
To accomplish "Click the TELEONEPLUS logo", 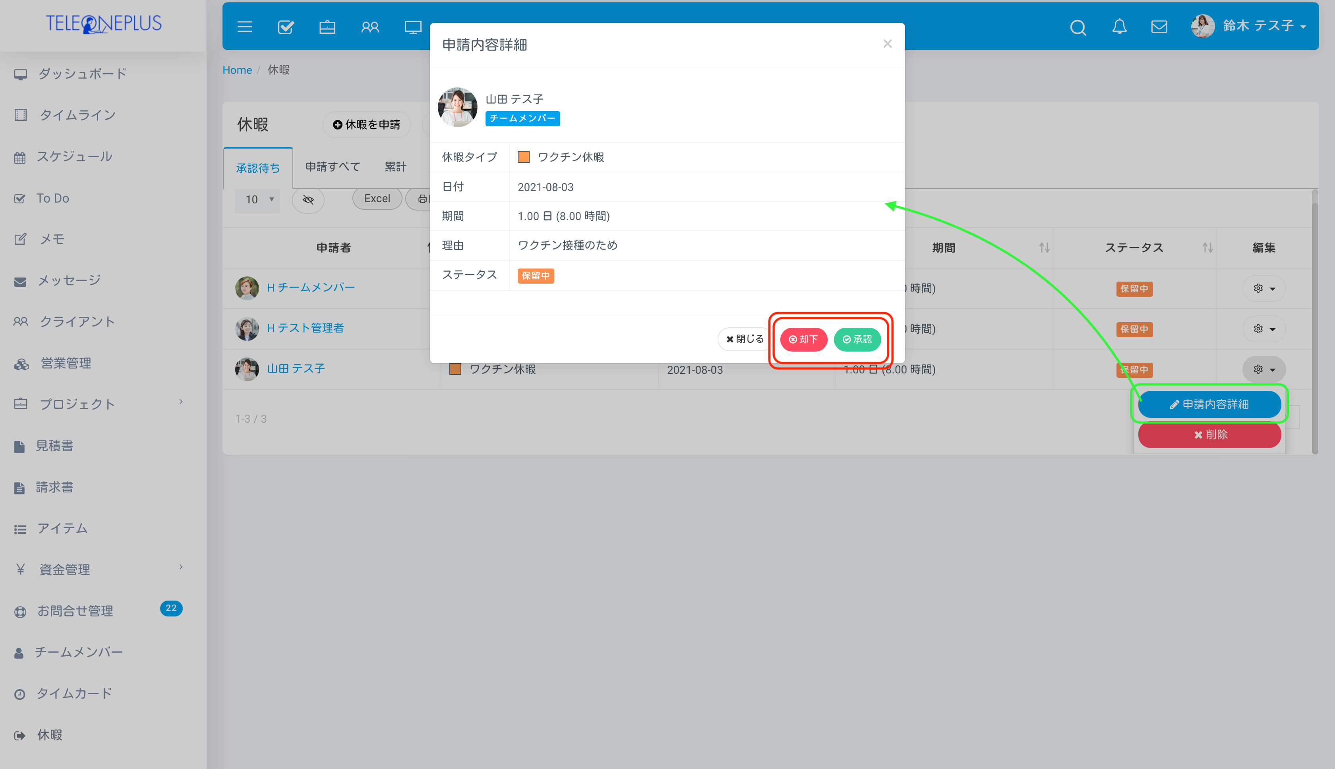I will pos(104,24).
